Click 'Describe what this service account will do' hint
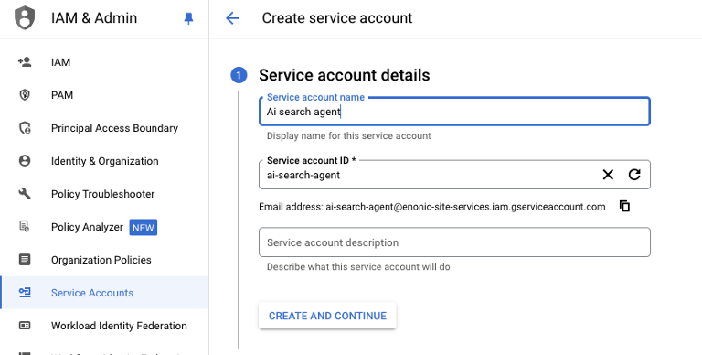The image size is (702, 355). 358,266
